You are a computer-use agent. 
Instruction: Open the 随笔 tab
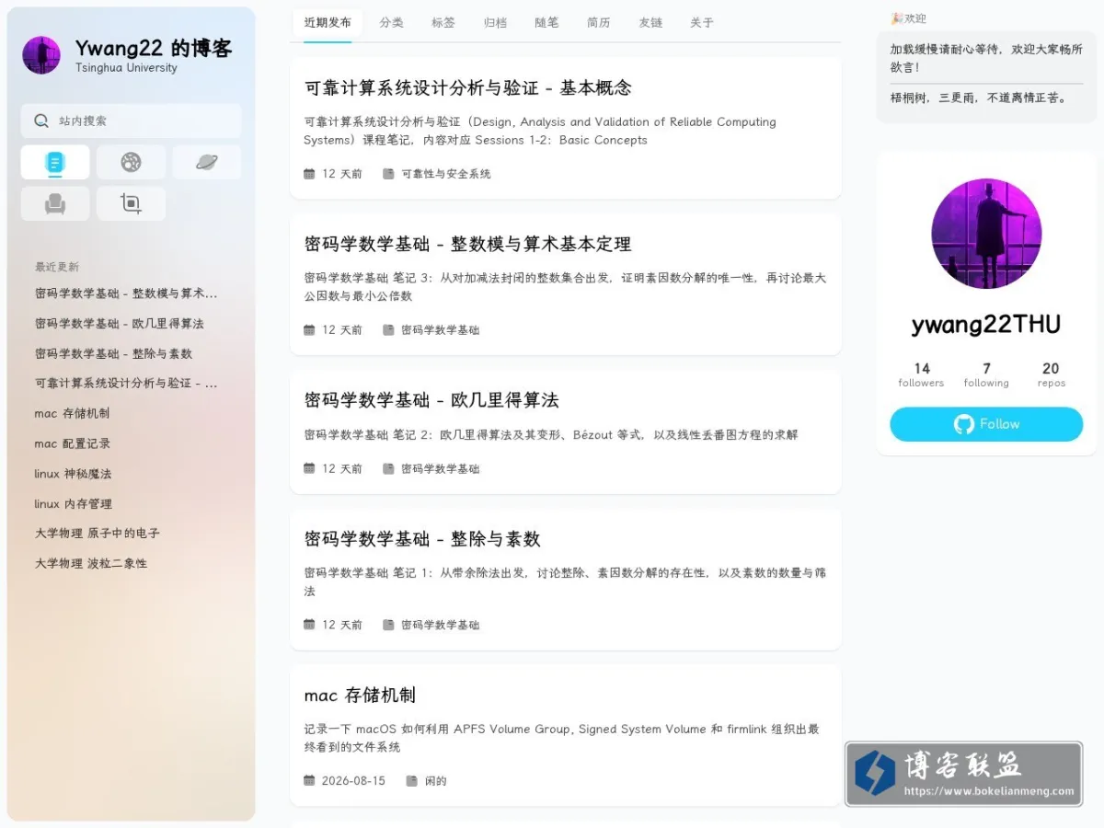[x=546, y=23]
